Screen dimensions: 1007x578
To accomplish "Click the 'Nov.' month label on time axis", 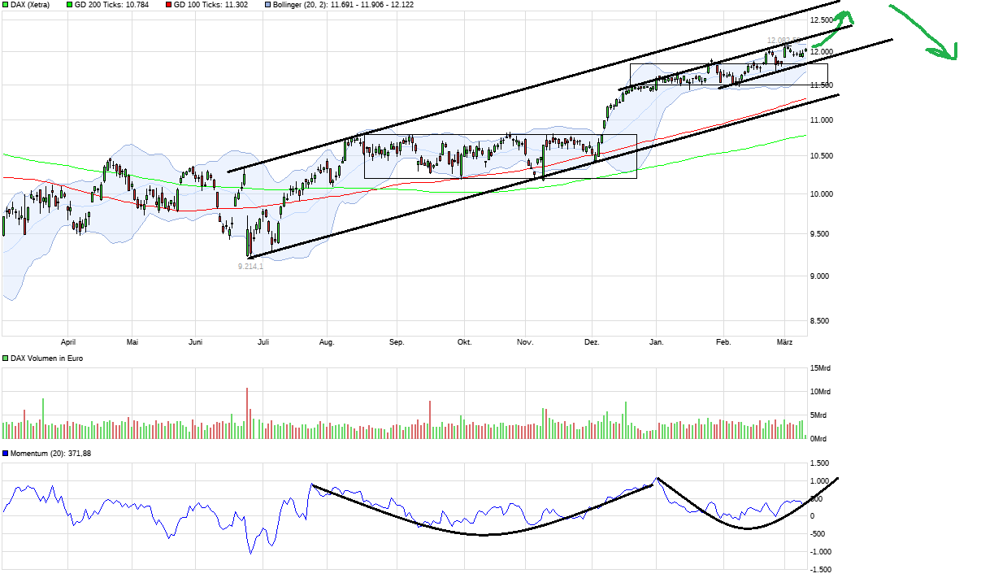I will pyautogui.click(x=525, y=342).
